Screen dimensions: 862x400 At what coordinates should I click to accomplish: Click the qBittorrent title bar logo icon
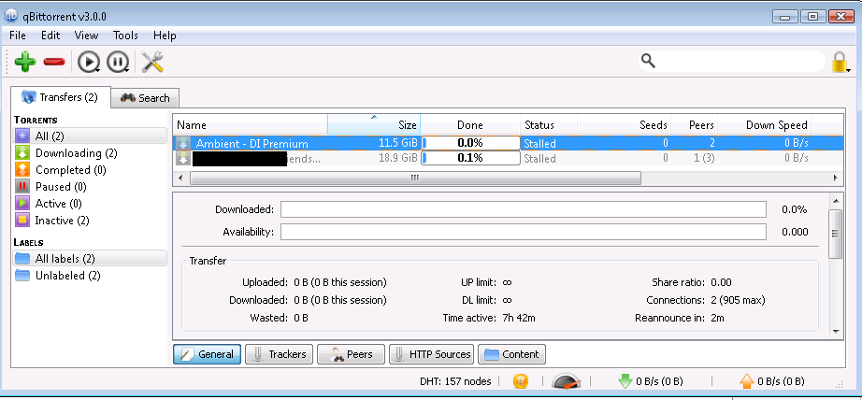(x=11, y=16)
